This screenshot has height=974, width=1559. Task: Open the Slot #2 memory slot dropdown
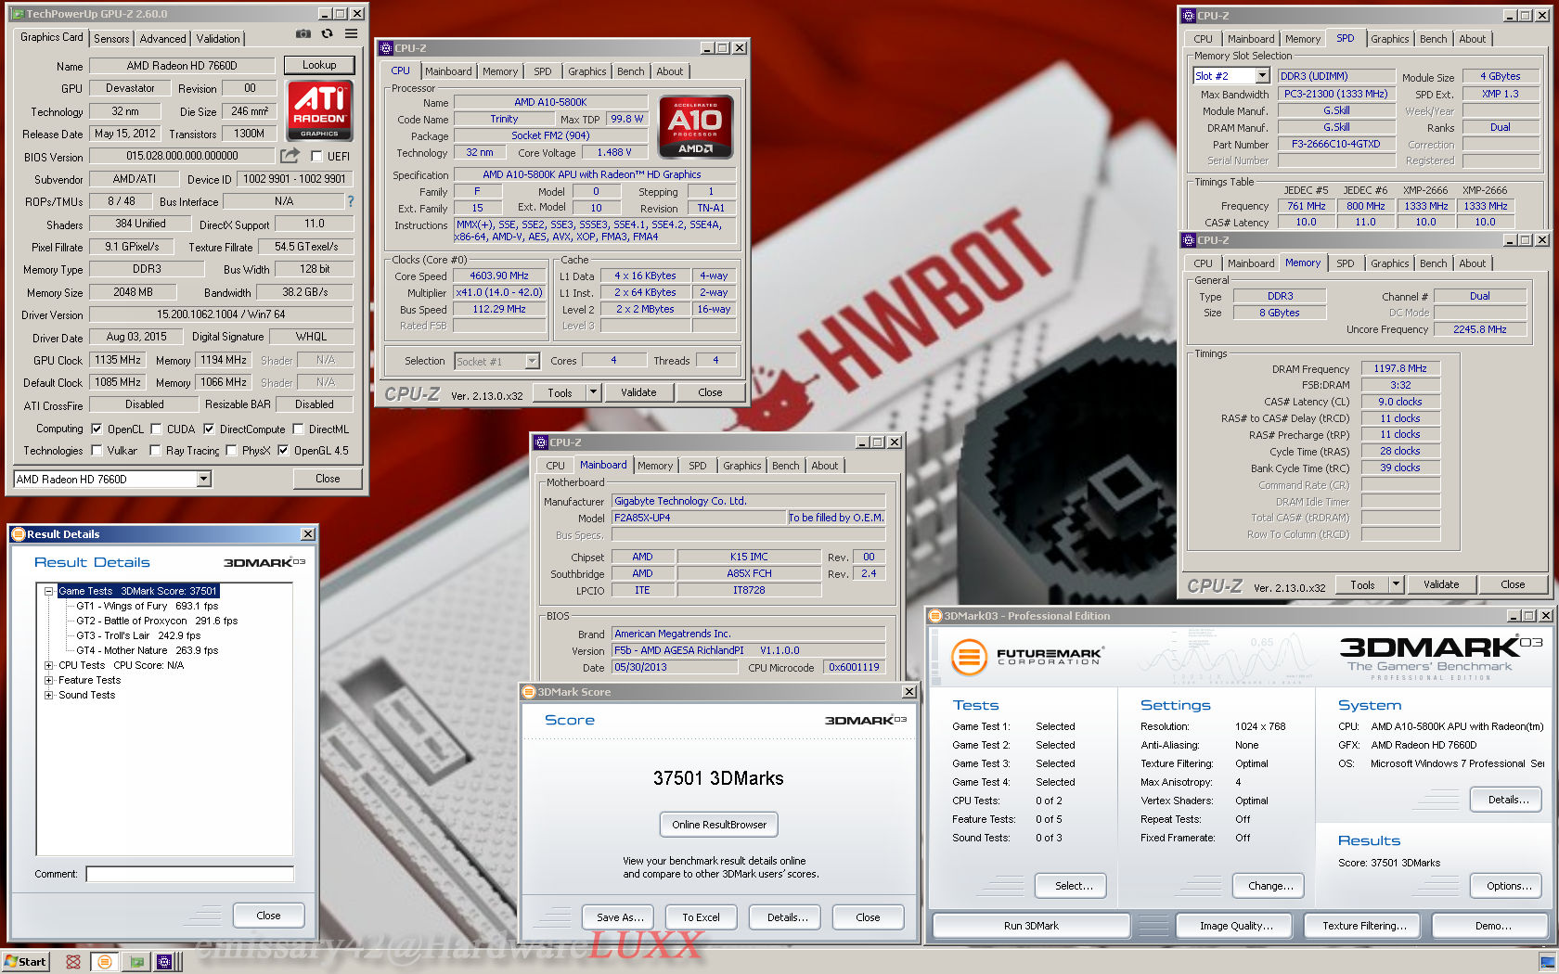[x=1262, y=76]
